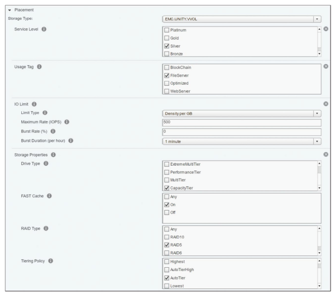Click info icon beside Usage Tag
Viewport: 336px width, 295px height.
point(40,67)
